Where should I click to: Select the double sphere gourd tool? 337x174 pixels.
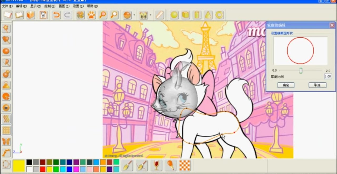6,74
